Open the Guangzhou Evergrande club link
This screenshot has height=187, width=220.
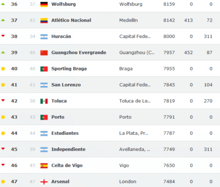[x=79, y=53]
